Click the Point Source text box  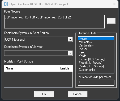point(54,22)
